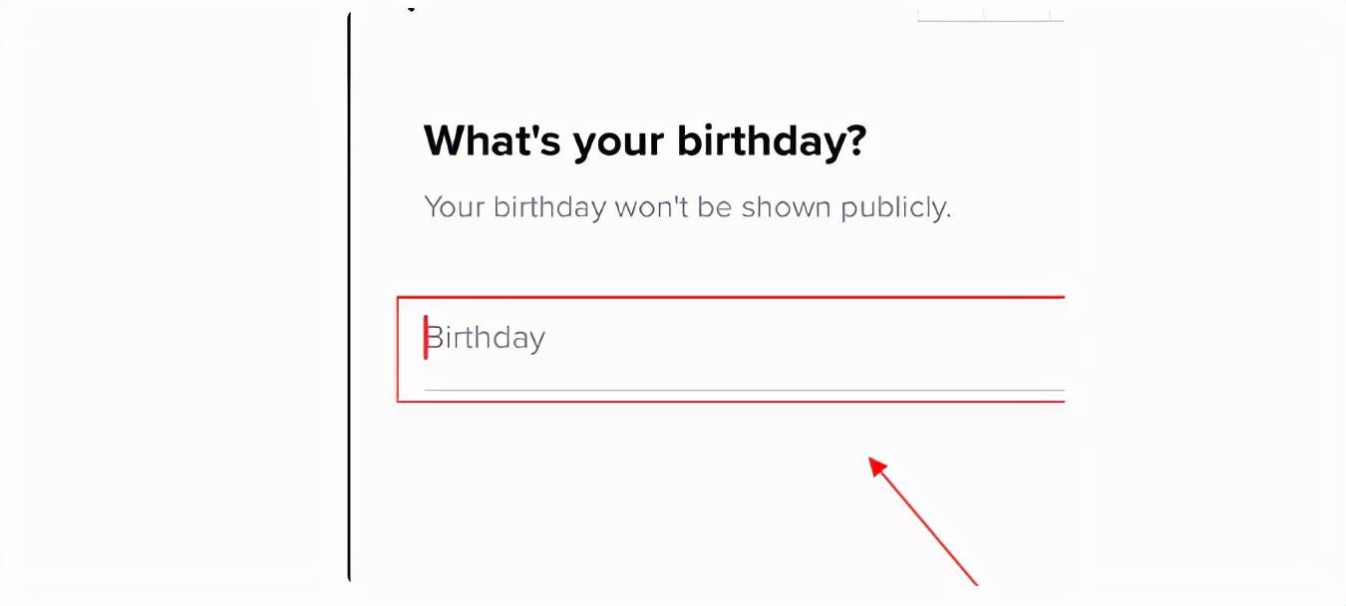Click the middle cell of top-right box
Image resolution: width=1346 pixels, height=606 pixels.
[1017, 14]
